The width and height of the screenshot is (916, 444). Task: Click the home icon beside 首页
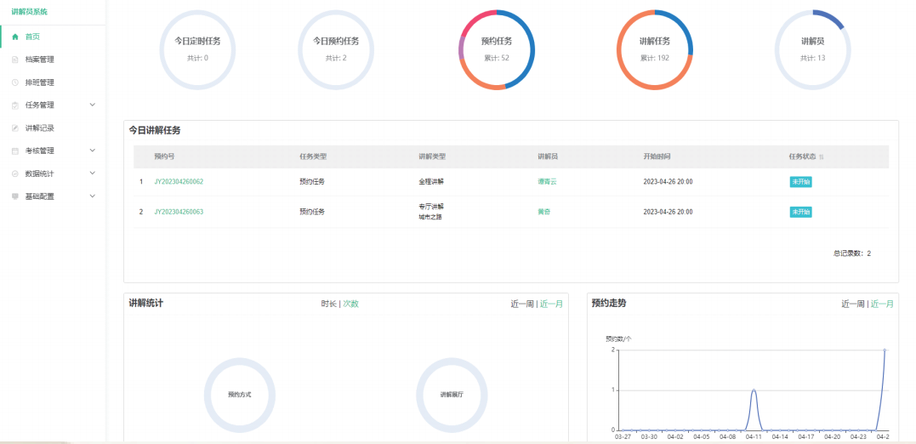coord(15,37)
